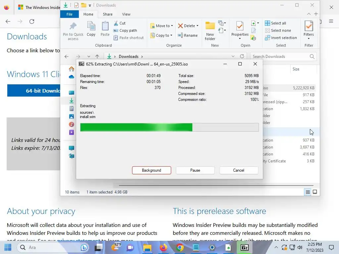Click the Search Downloads field
Viewport: 339px width, 254px height.
(283, 56)
